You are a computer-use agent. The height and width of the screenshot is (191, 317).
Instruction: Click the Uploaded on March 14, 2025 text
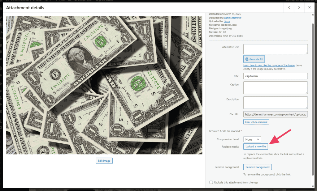tap(225, 14)
